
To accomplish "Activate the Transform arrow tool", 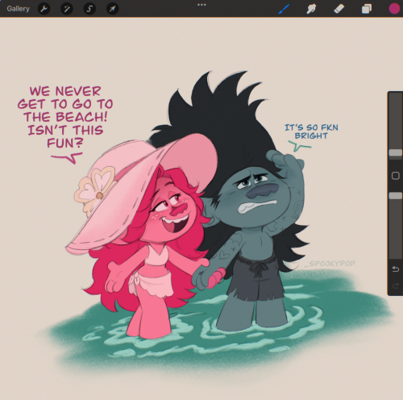I will (112, 9).
